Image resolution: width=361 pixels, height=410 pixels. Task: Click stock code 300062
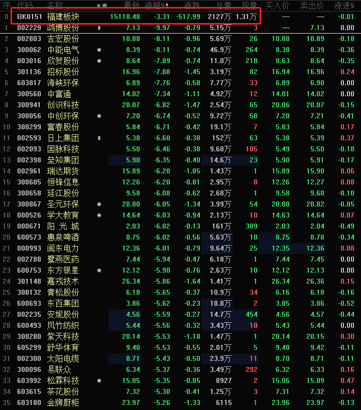click(29, 50)
